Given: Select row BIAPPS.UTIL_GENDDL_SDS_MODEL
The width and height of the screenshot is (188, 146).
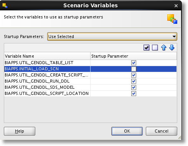Looking at the screenshot, I should pos(90,87).
